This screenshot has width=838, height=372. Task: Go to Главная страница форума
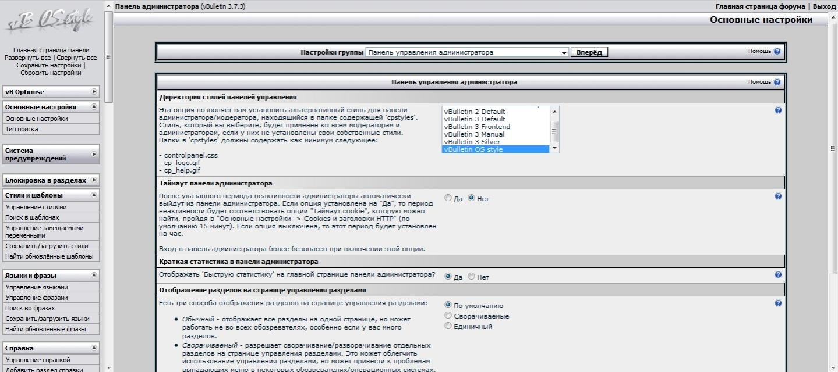pyautogui.click(x=760, y=6)
